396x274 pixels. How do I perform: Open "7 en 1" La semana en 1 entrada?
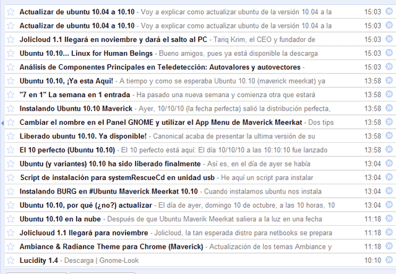tap(75, 95)
